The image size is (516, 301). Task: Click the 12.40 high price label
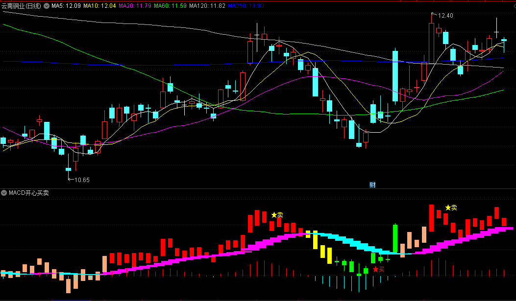pos(445,16)
